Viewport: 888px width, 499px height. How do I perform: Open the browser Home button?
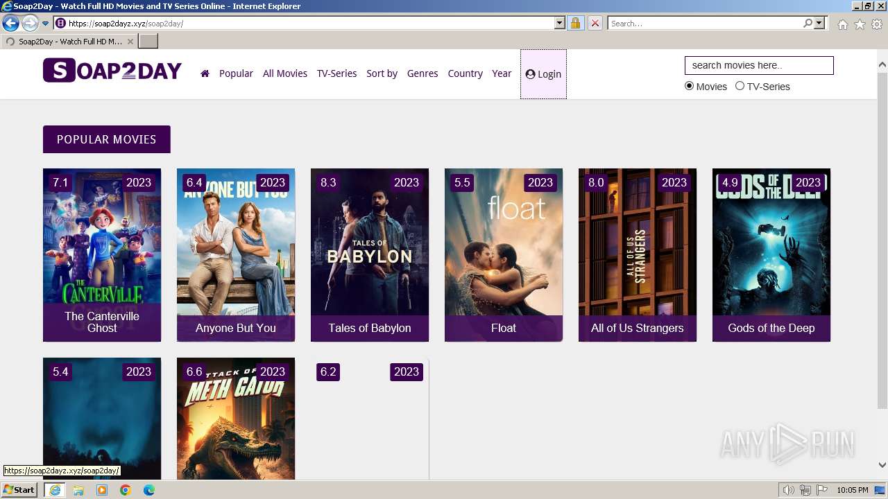tap(842, 24)
